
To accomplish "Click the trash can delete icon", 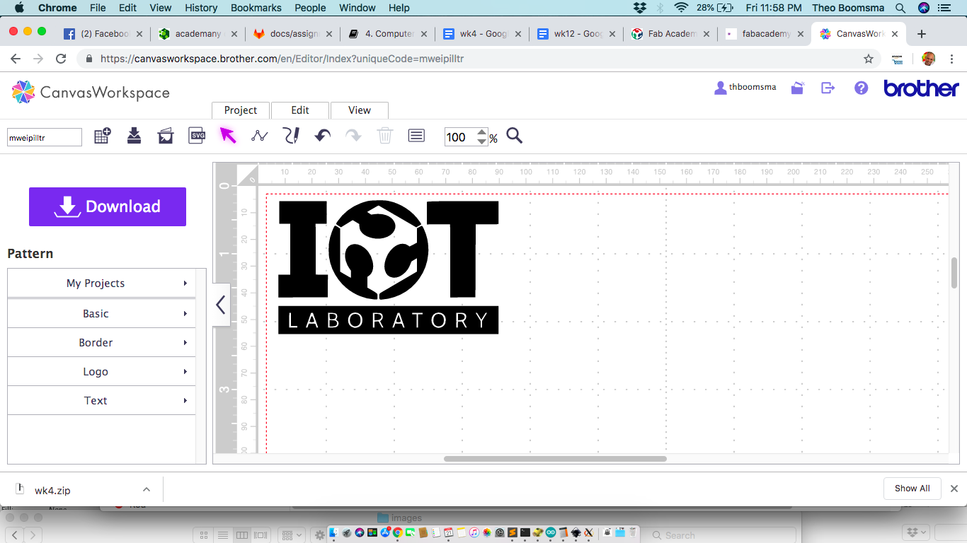I will click(385, 136).
